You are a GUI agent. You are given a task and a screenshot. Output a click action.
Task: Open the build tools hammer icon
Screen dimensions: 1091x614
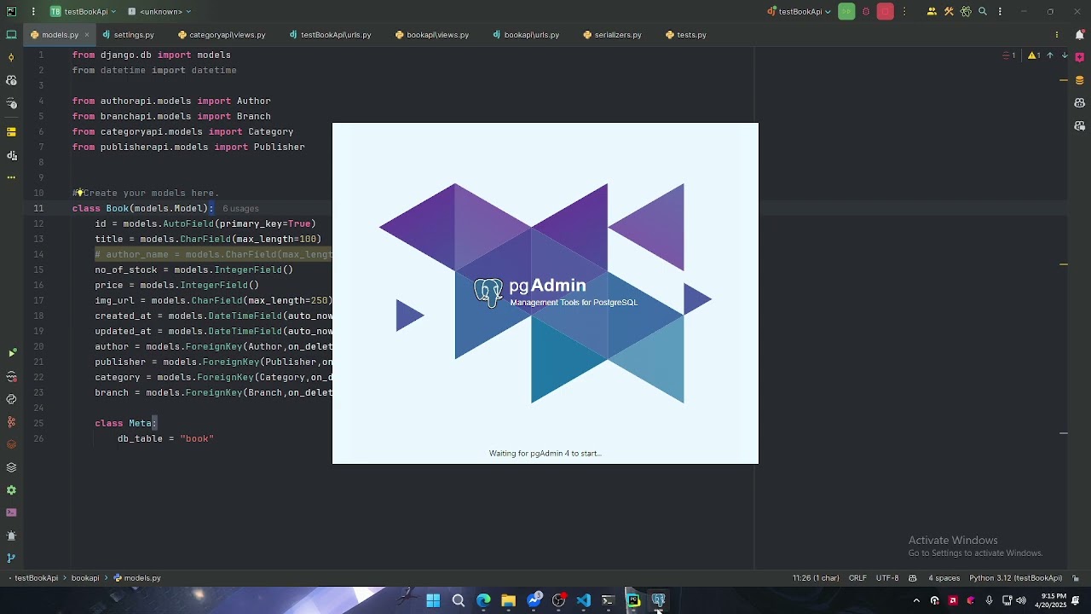coord(949,11)
